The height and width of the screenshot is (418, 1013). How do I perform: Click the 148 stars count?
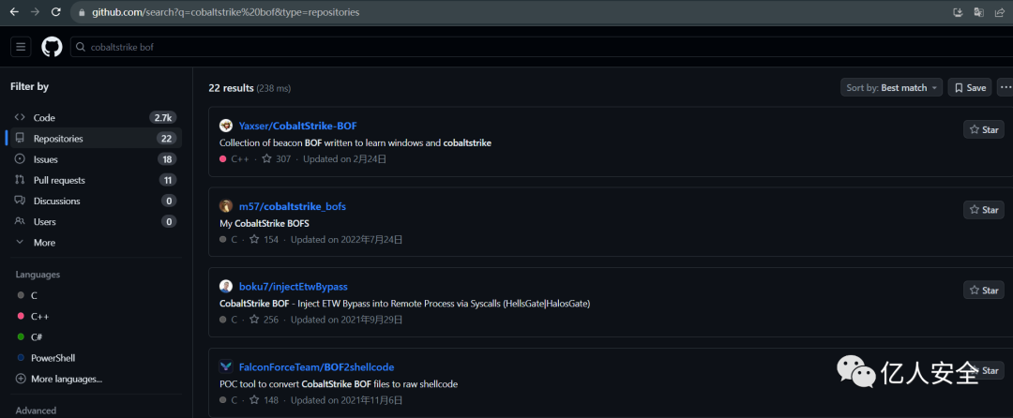[x=265, y=400]
